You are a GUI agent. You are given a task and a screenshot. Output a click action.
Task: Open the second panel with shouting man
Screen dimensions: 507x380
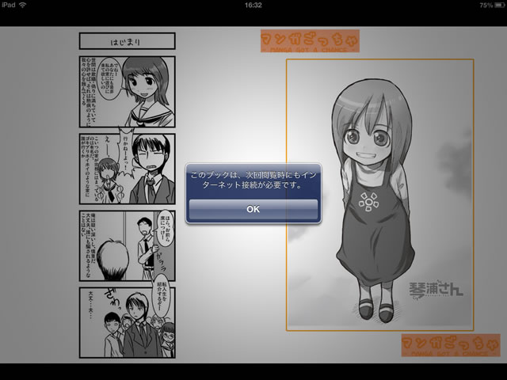click(x=127, y=169)
